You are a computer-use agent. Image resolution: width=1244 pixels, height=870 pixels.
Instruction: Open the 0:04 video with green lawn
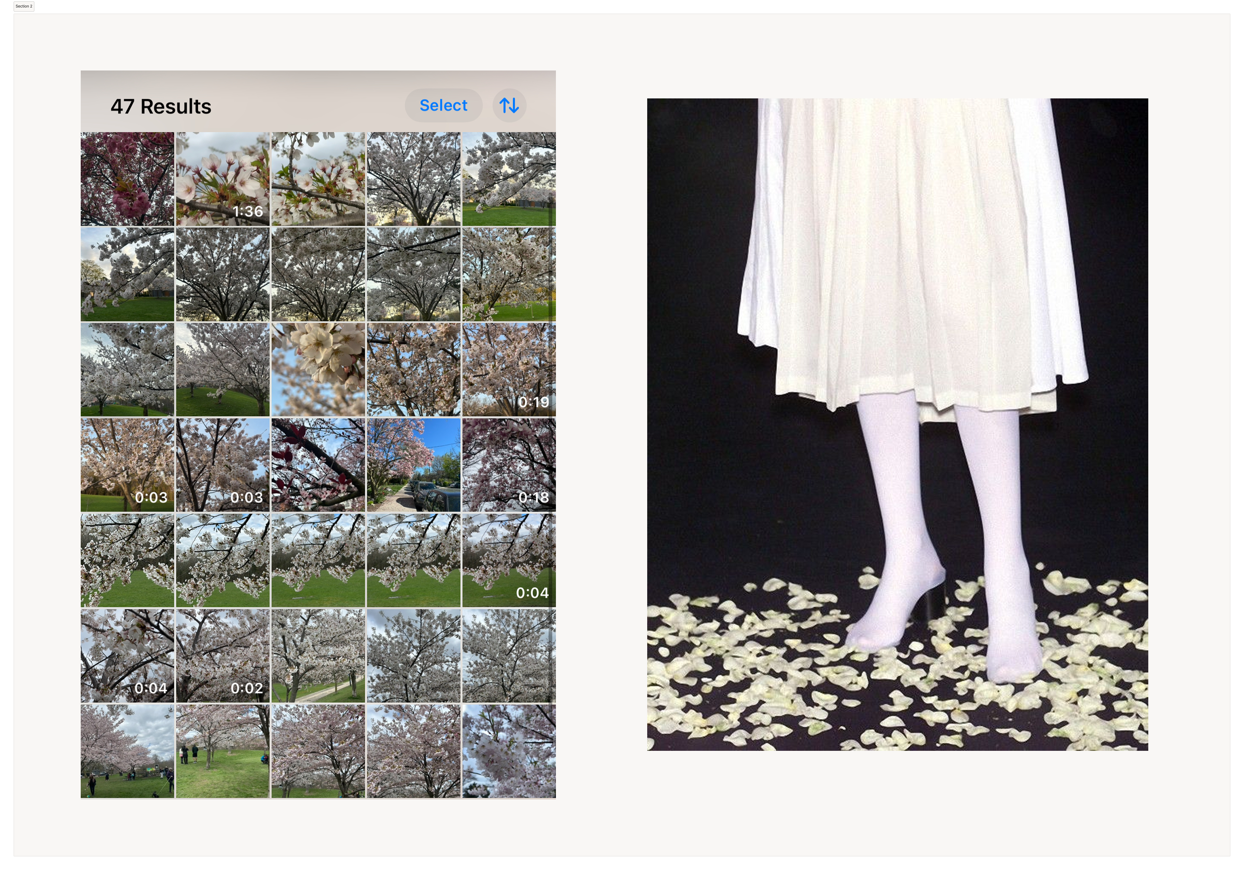pos(509,560)
